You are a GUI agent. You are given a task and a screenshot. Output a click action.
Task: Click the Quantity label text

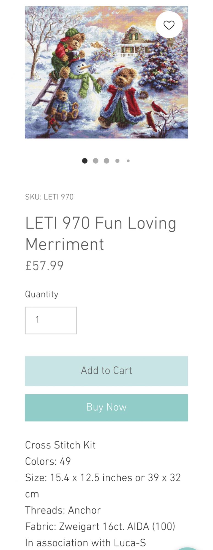(42, 294)
